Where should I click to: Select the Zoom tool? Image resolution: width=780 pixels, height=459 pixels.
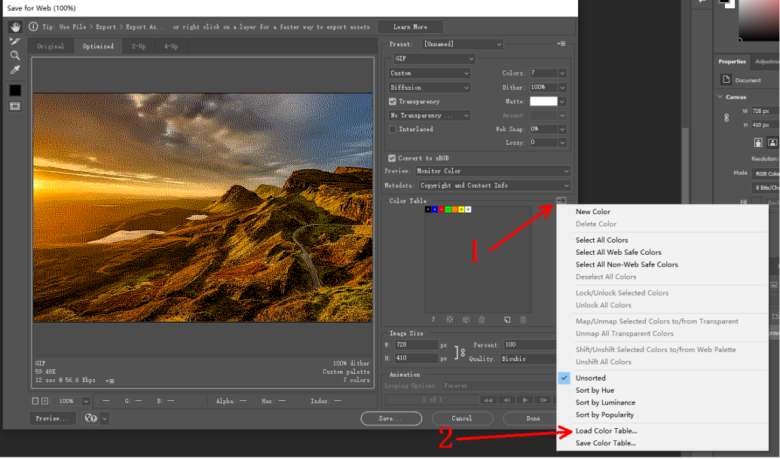[15, 56]
